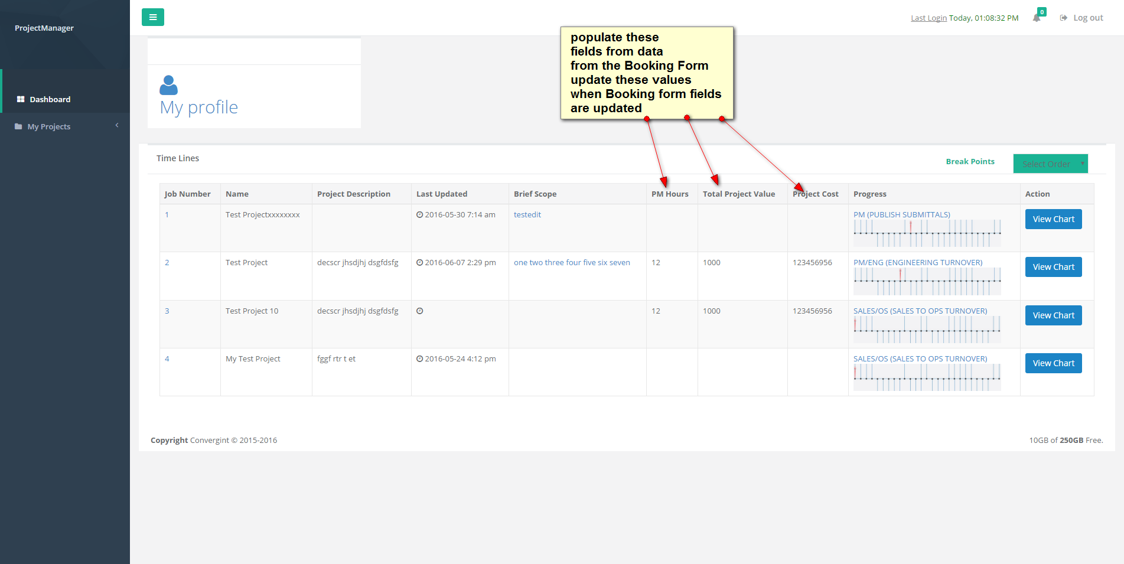
Task: Click the PM (PUBLISH SUBMITTALS) progress link
Action: coord(902,214)
